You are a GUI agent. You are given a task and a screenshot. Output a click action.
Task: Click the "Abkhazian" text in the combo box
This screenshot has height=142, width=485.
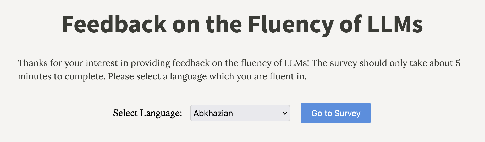(x=213, y=113)
